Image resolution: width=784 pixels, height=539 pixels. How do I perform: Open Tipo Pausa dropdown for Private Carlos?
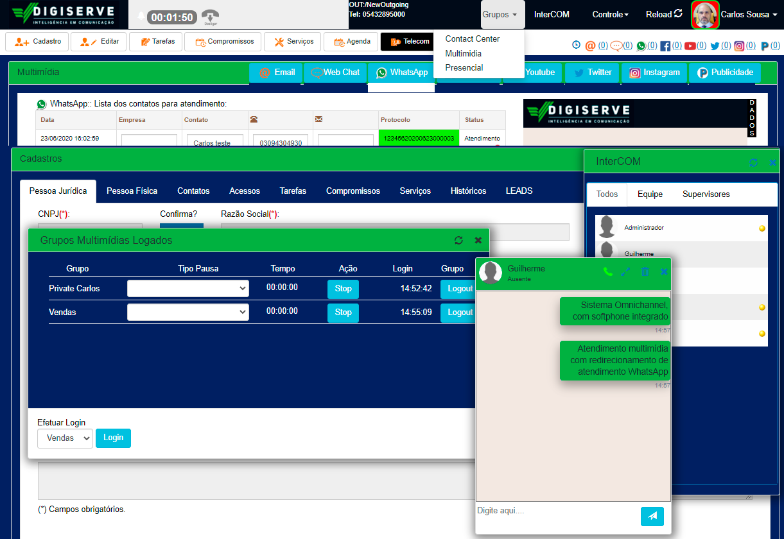click(188, 289)
